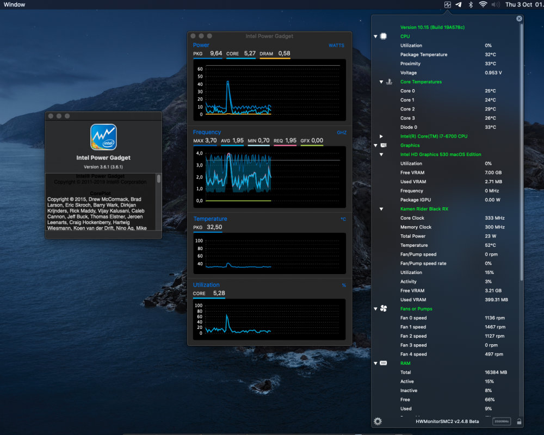Collapse the RAM section
The width and height of the screenshot is (544, 435).
tap(375, 363)
